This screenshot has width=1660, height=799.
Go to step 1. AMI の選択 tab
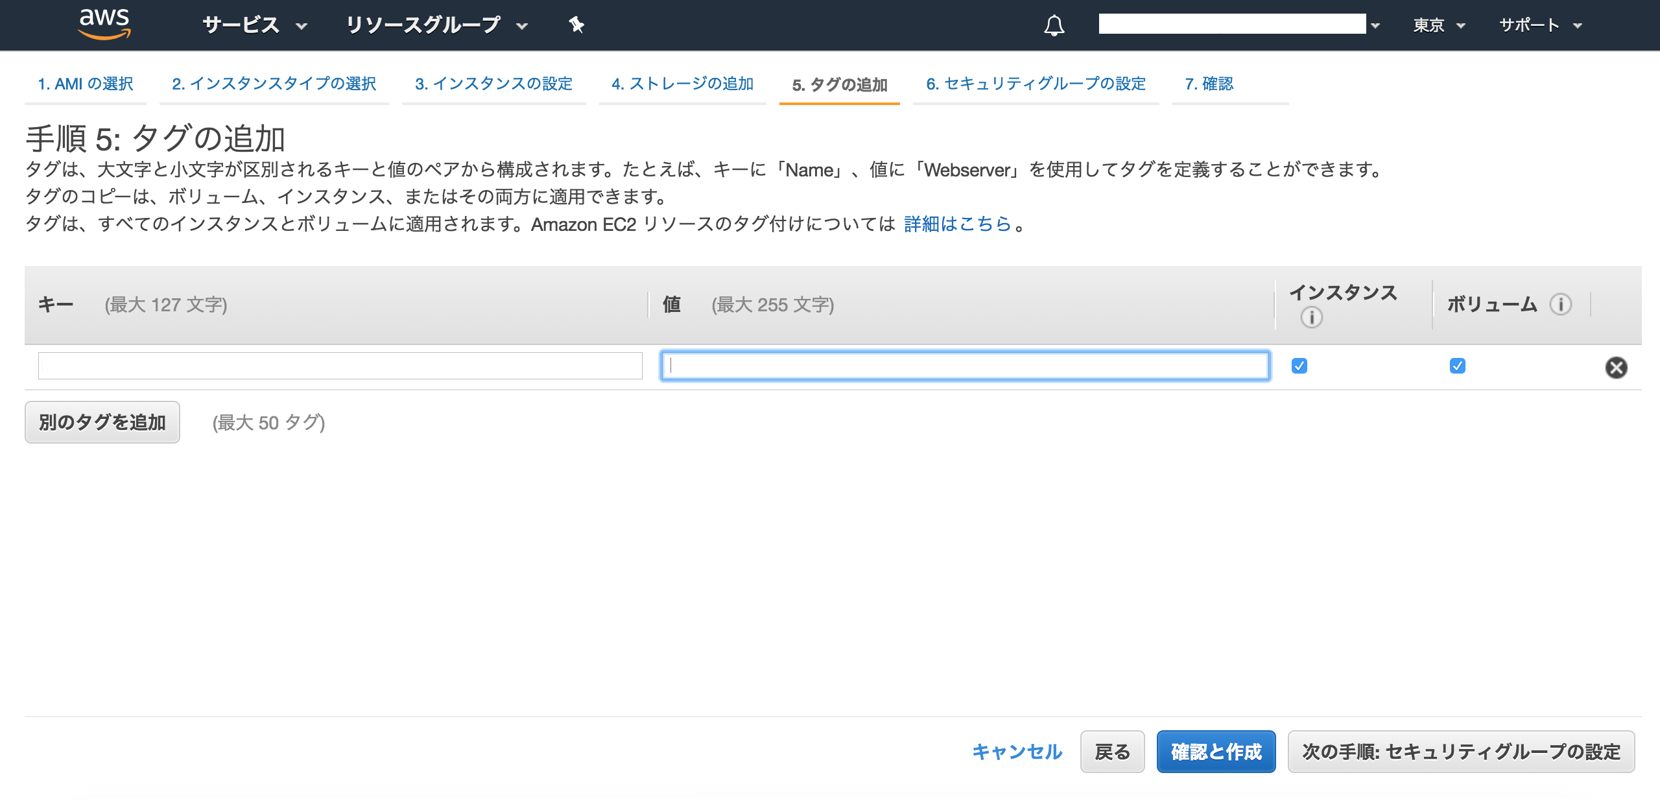pos(86,84)
